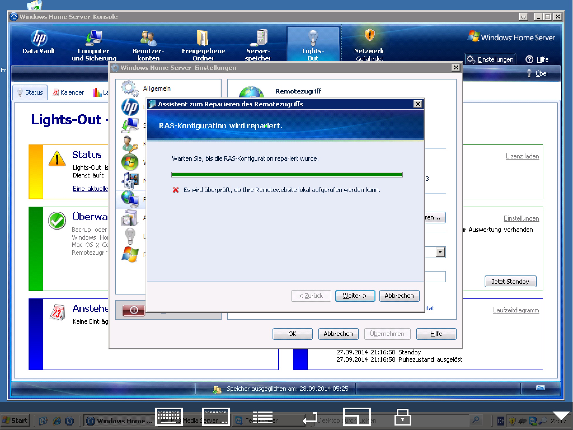This screenshot has height=430, width=573.
Task: Select the Lights-Out section
Action: [x=313, y=45]
